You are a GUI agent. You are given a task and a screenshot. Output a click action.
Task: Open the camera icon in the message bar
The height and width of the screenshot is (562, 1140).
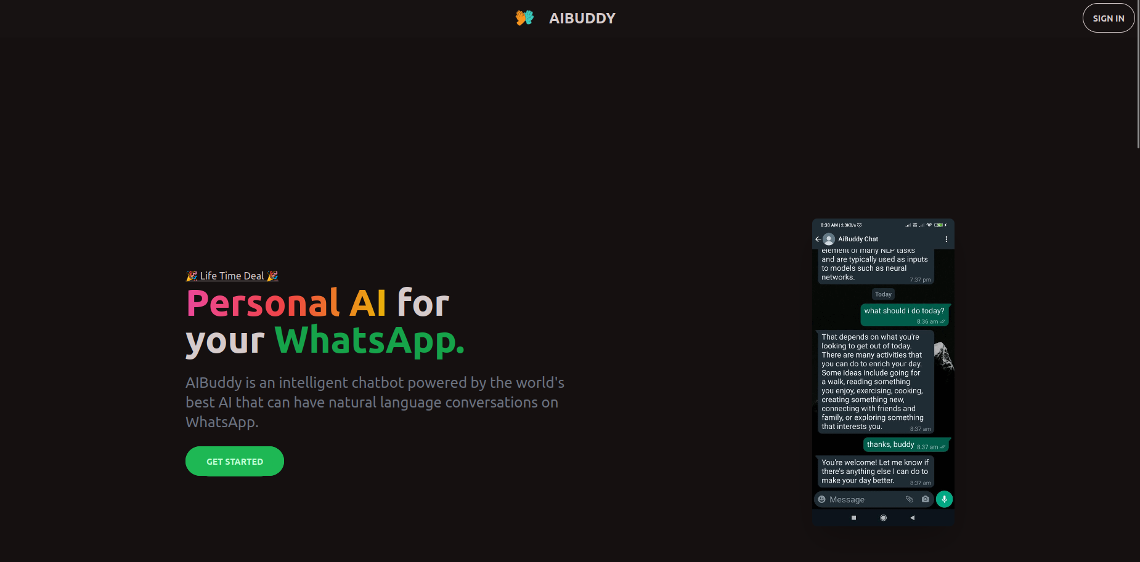(x=926, y=499)
